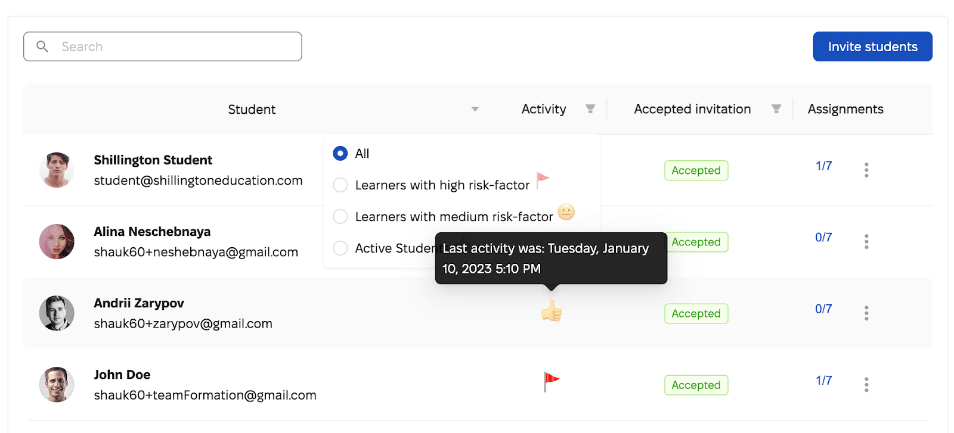Image resolution: width=954 pixels, height=433 pixels.
Task: Click the thumbs-up activity icon for Andrii Zarypov
Action: (x=552, y=310)
